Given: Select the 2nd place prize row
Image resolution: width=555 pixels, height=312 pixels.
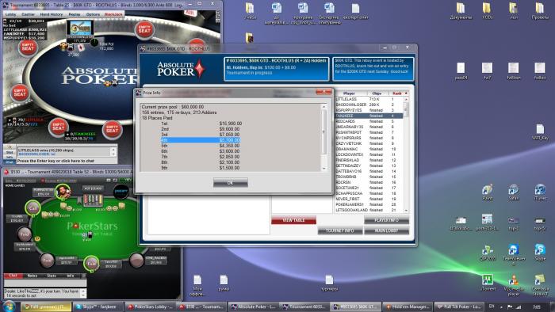Looking at the screenshot, I should [201, 129].
